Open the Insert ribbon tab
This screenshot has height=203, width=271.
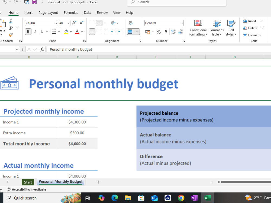pos(28,13)
